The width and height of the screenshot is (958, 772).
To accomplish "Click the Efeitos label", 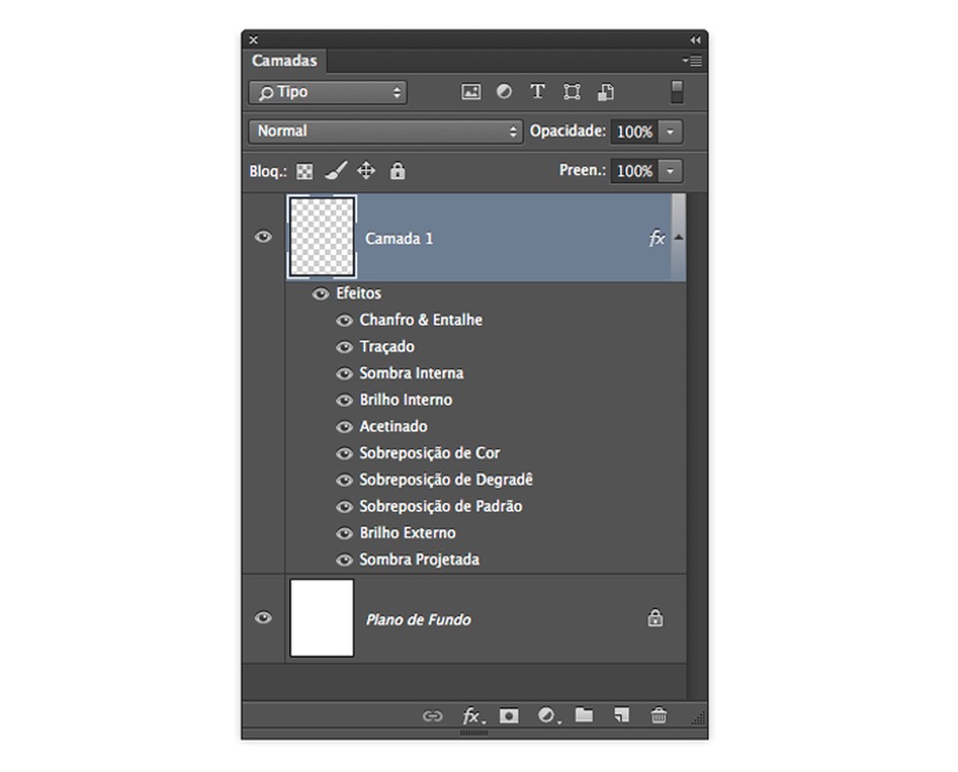I will (x=358, y=293).
